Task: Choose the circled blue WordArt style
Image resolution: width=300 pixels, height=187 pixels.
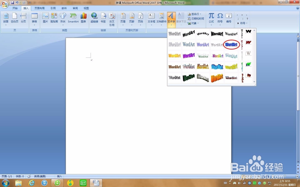Action: click(x=231, y=45)
